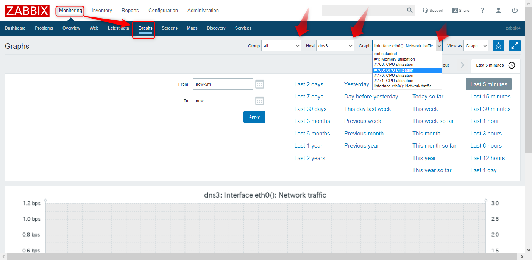Select Last 15 minutes range
The height and width of the screenshot is (260, 532).
[490, 97]
